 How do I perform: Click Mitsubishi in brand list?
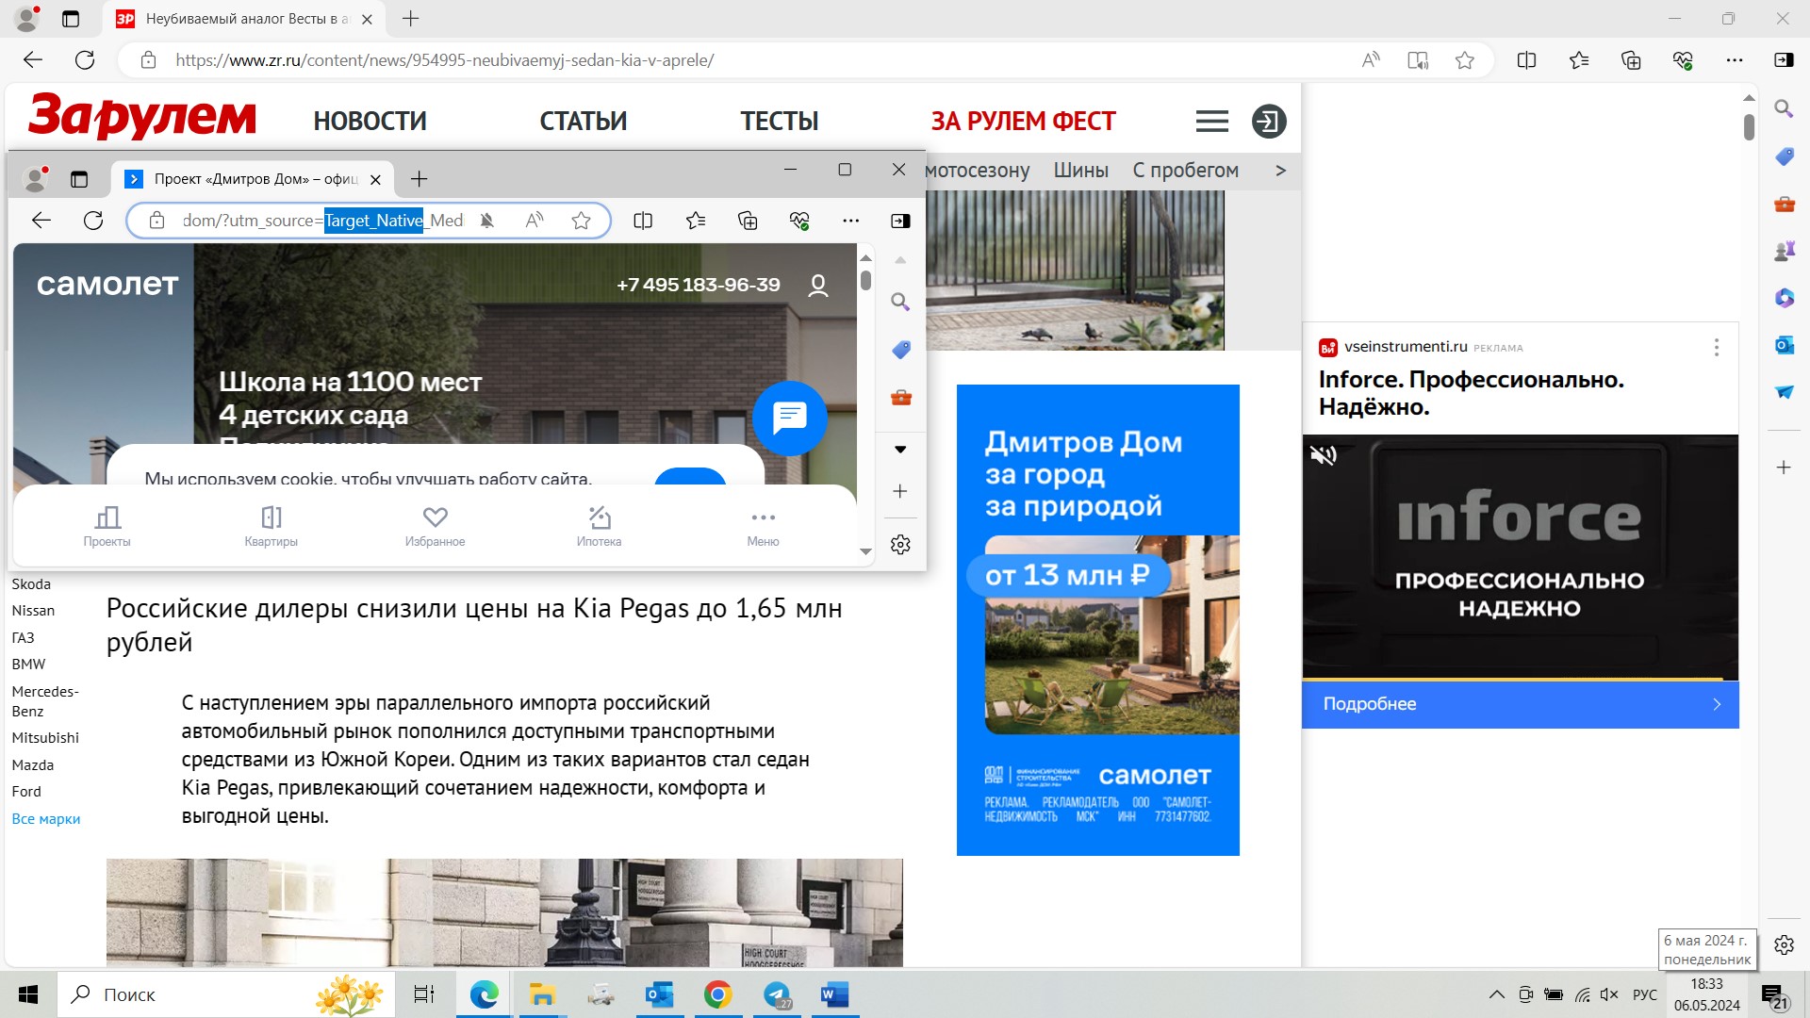click(45, 738)
